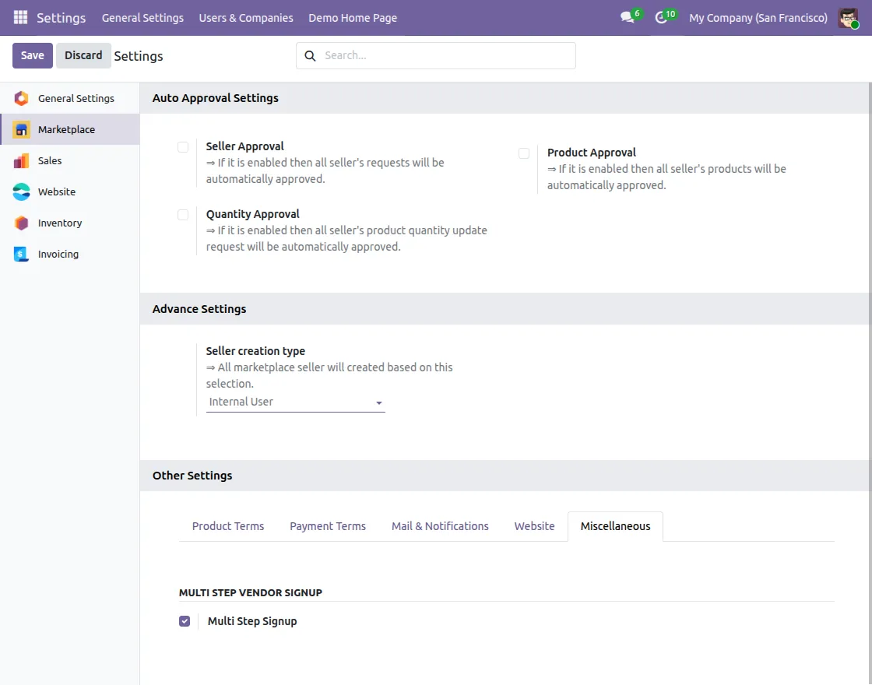The width and height of the screenshot is (872, 685).
Task: Click the MULTI STEP VENDOR SIGNUP heading
Action: point(250,592)
